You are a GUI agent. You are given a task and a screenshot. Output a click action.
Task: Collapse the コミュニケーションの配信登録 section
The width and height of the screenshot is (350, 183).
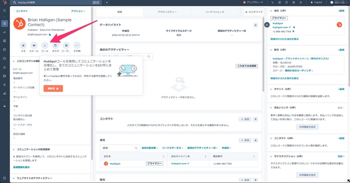point(14,149)
